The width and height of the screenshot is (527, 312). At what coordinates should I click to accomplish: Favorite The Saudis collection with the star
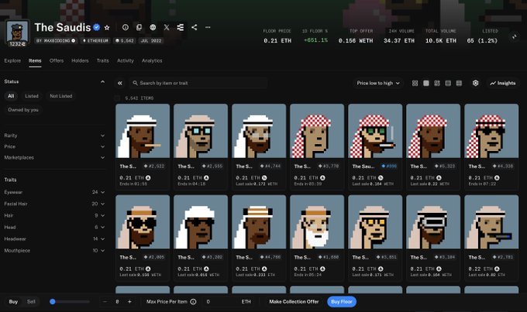[107, 28]
